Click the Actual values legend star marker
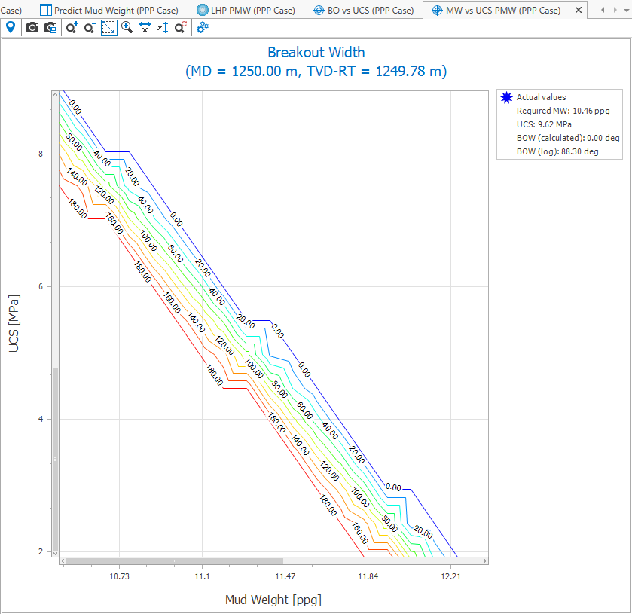 [506, 97]
